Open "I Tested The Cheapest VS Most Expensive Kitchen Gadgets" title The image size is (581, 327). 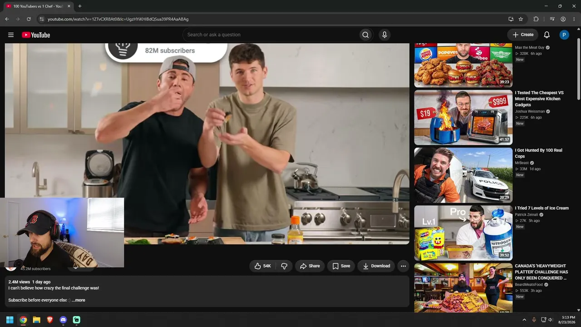[x=539, y=99]
